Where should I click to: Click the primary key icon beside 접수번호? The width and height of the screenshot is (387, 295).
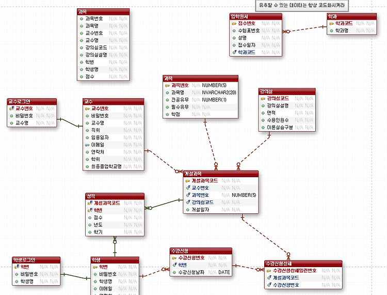(234, 23)
